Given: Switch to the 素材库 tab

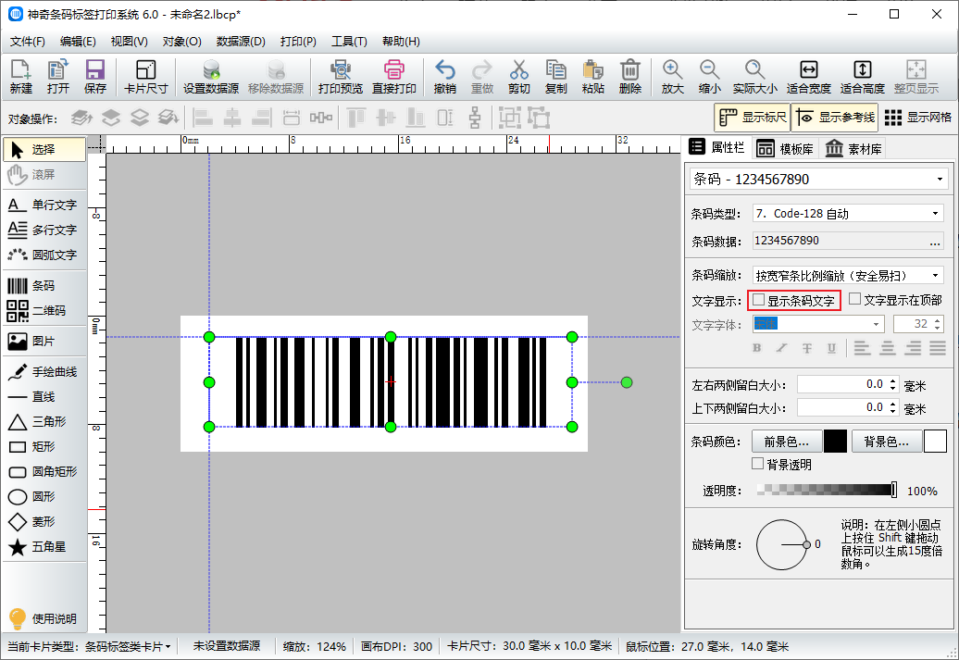Looking at the screenshot, I should [853, 149].
